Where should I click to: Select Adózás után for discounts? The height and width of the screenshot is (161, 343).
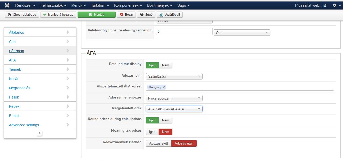click(184, 143)
